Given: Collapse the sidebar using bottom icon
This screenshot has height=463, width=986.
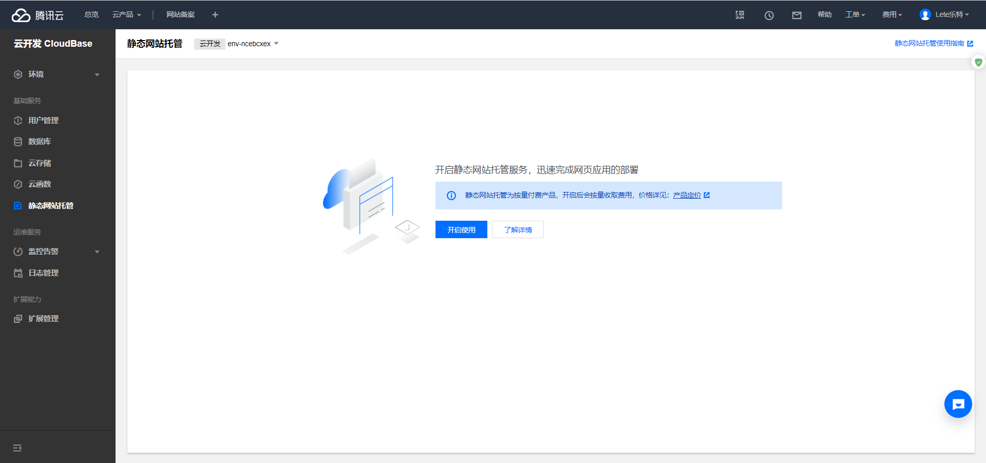Looking at the screenshot, I should tap(17, 448).
